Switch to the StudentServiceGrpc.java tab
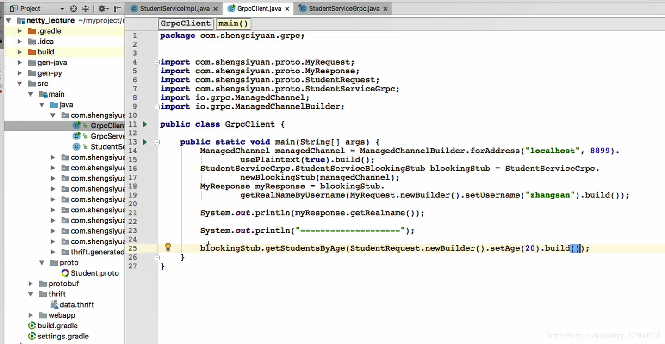This screenshot has height=344, width=665. click(x=344, y=8)
